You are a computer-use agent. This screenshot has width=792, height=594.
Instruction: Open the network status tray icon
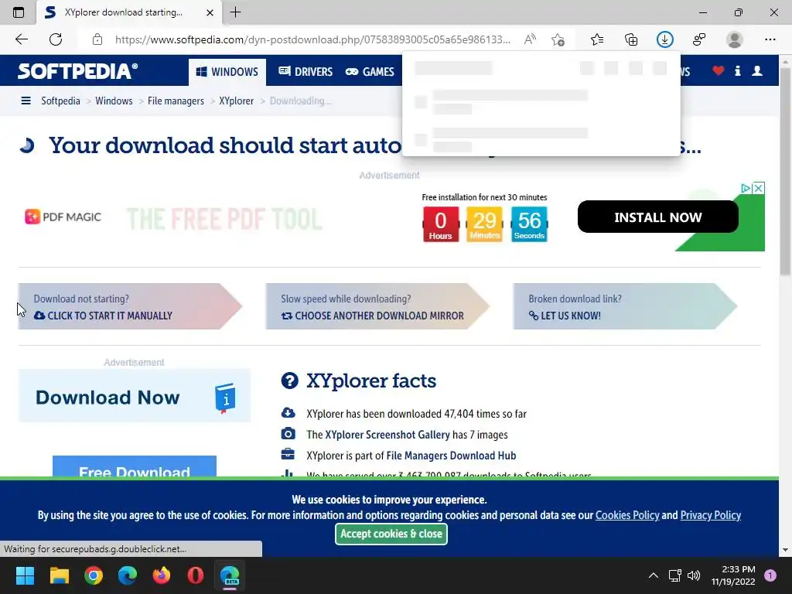pyautogui.click(x=674, y=575)
